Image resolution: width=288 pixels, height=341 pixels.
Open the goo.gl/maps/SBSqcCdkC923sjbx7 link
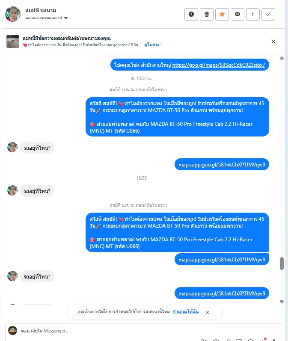tap(219, 65)
